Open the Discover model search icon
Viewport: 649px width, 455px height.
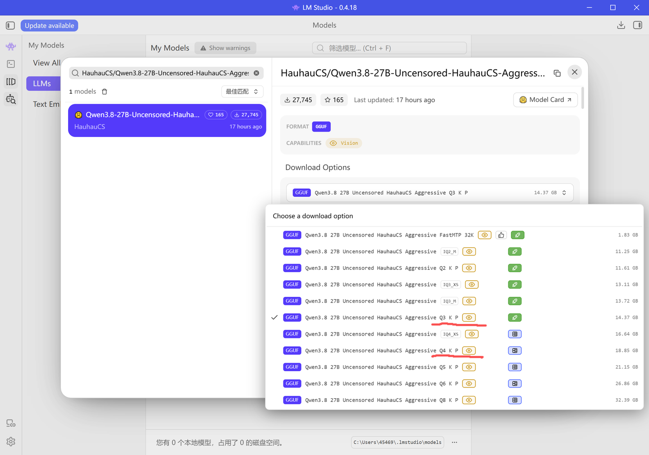coord(11,99)
